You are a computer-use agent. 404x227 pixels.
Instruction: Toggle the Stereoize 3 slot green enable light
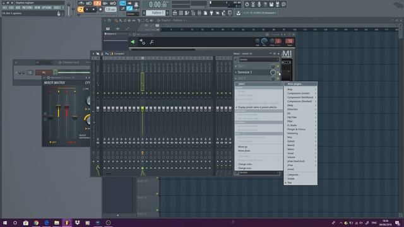tap(278, 73)
